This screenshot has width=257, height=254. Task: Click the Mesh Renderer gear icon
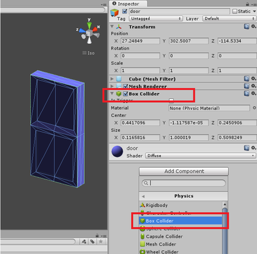point(254,86)
